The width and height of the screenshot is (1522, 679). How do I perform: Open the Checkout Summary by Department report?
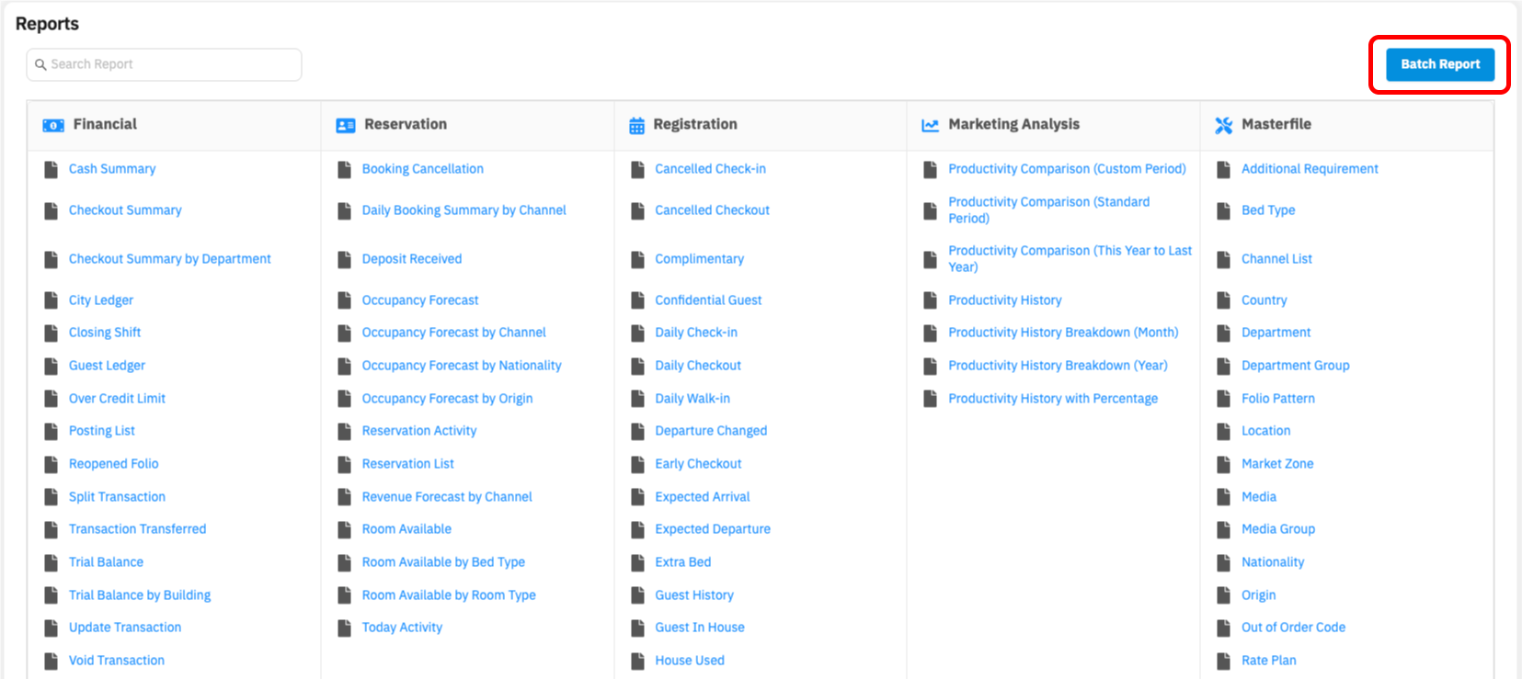tap(169, 259)
